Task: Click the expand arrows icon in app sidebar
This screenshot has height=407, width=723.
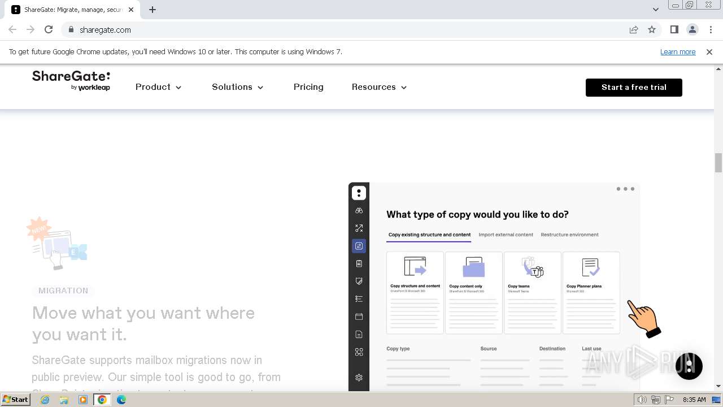Action: coord(359,228)
